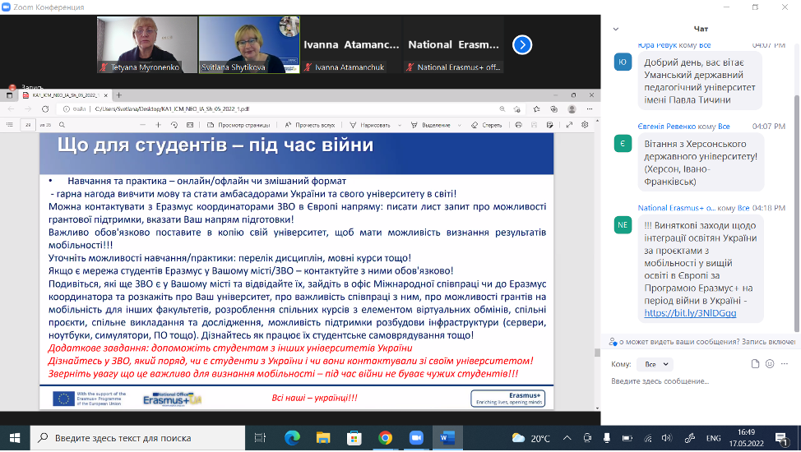The width and height of the screenshot is (801, 452).
Task: Click the PDF zoom in plus icon
Action: pos(159,125)
